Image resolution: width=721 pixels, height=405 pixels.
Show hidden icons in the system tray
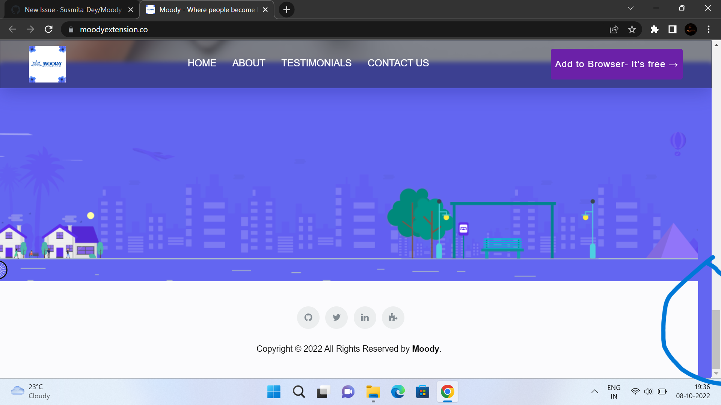click(x=594, y=391)
